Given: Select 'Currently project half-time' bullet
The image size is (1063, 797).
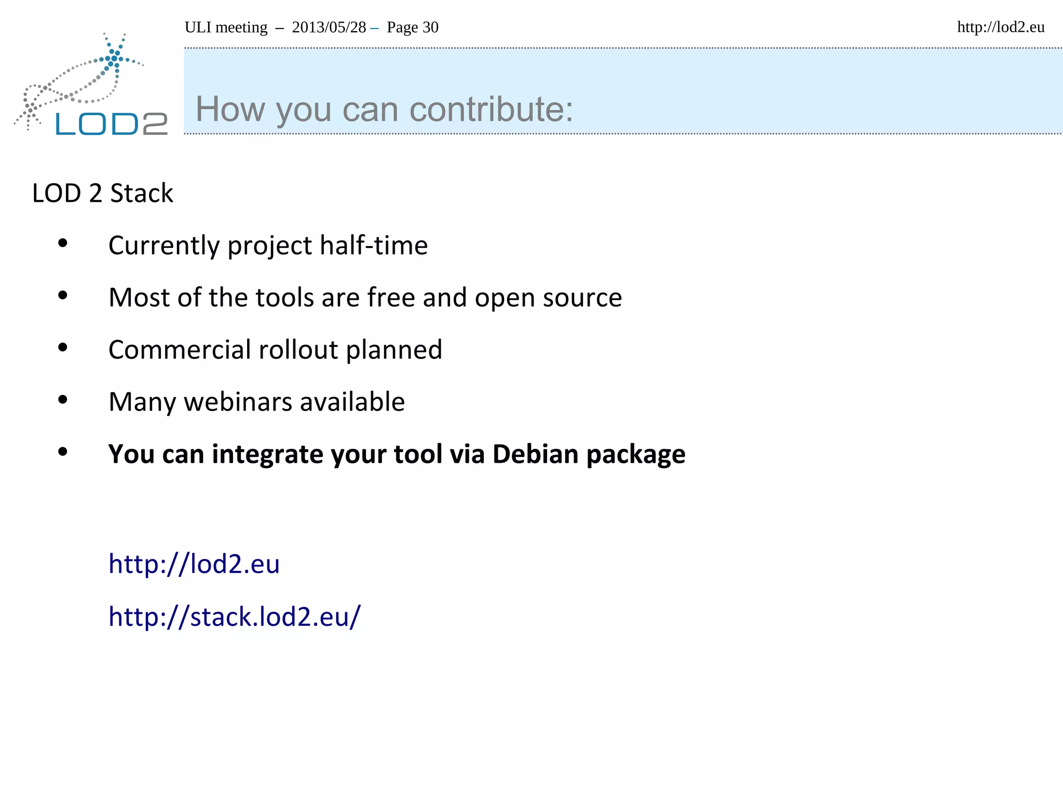Looking at the screenshot, I should pos(268,246).
